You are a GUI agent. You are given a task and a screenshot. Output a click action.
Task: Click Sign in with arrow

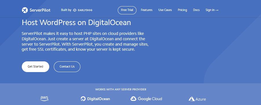click(x=212, y=10)
